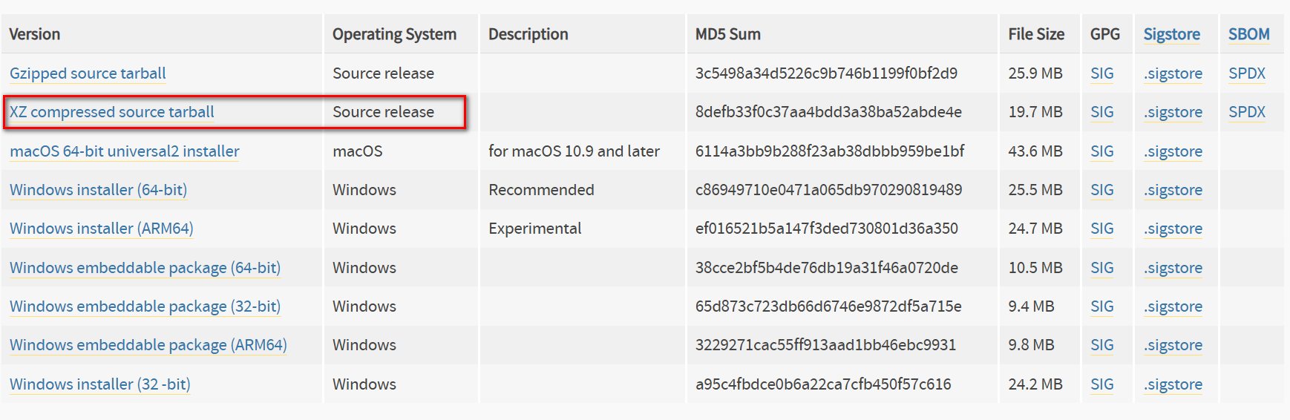The image size is (1290, 420).
Task: Open Windows installer (ARM64) link
Action: coord(101,229)
